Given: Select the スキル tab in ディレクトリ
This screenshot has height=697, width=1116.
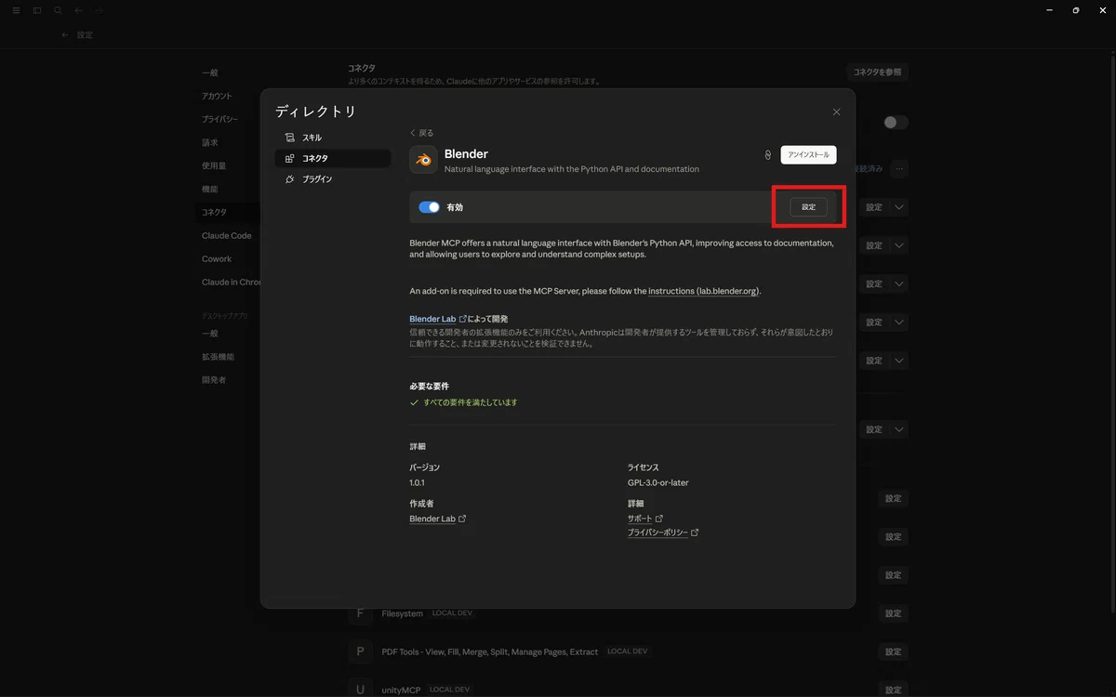Looking at the screenshot, I should coord(333,138).
